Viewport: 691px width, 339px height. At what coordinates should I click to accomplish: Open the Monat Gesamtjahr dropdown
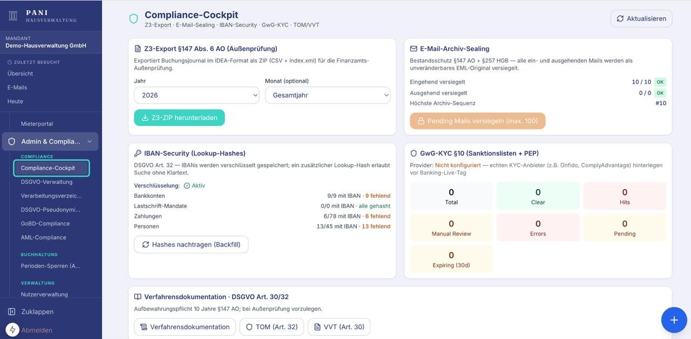(328, 95)
